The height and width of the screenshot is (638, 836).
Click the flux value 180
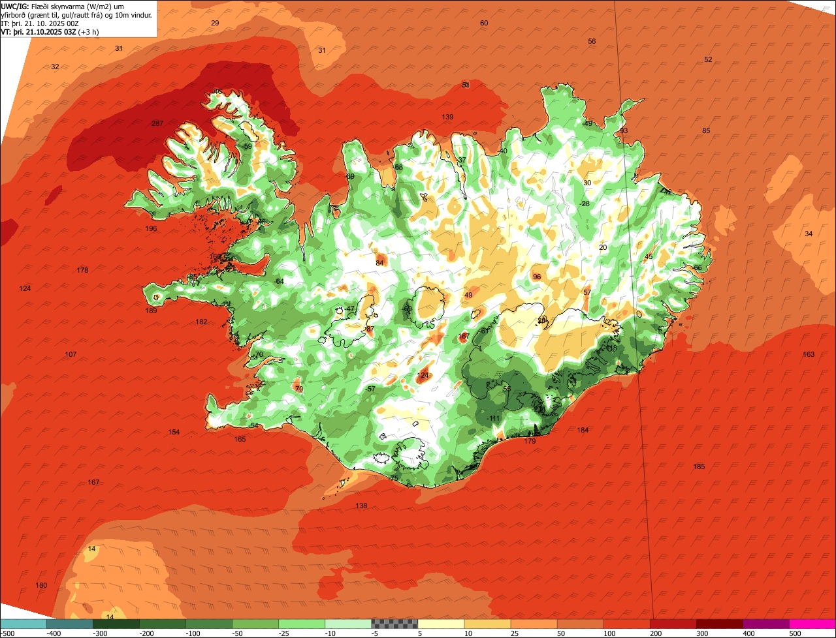(41, 585)
